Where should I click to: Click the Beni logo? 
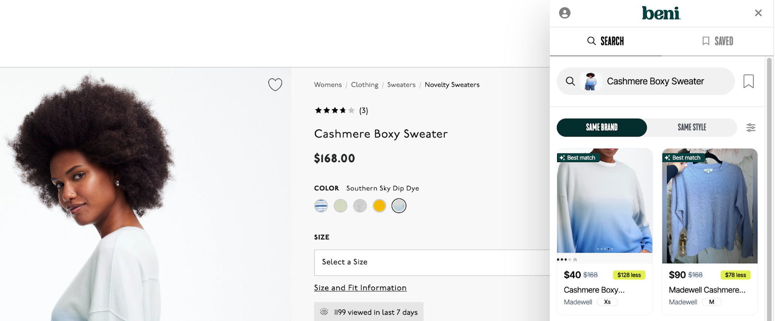[661, 13]
